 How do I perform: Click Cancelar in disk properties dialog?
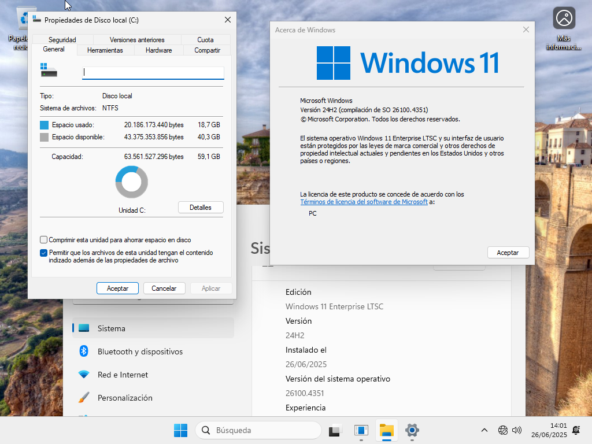point(164,288)
